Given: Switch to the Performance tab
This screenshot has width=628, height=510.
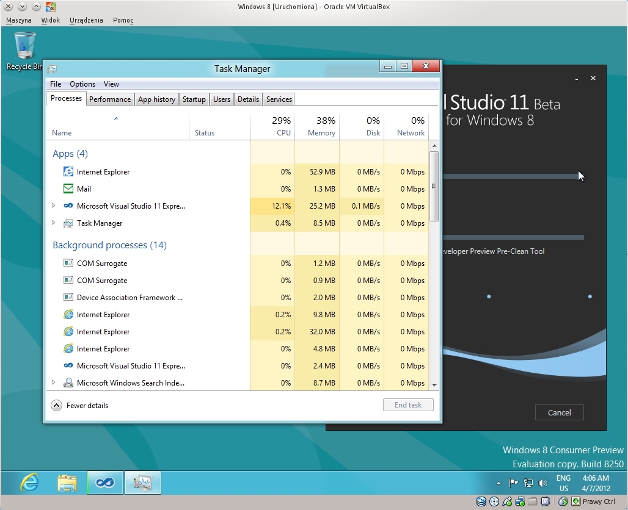Looking at the screenshot, I should 110,99.
